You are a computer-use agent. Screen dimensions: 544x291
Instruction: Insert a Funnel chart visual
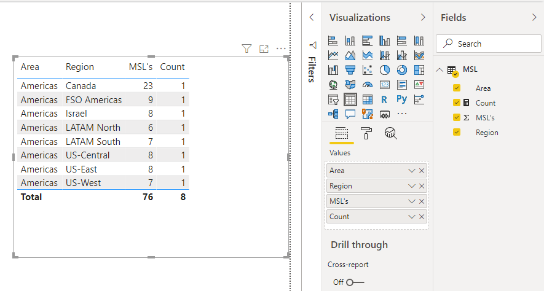coord(350,70)
